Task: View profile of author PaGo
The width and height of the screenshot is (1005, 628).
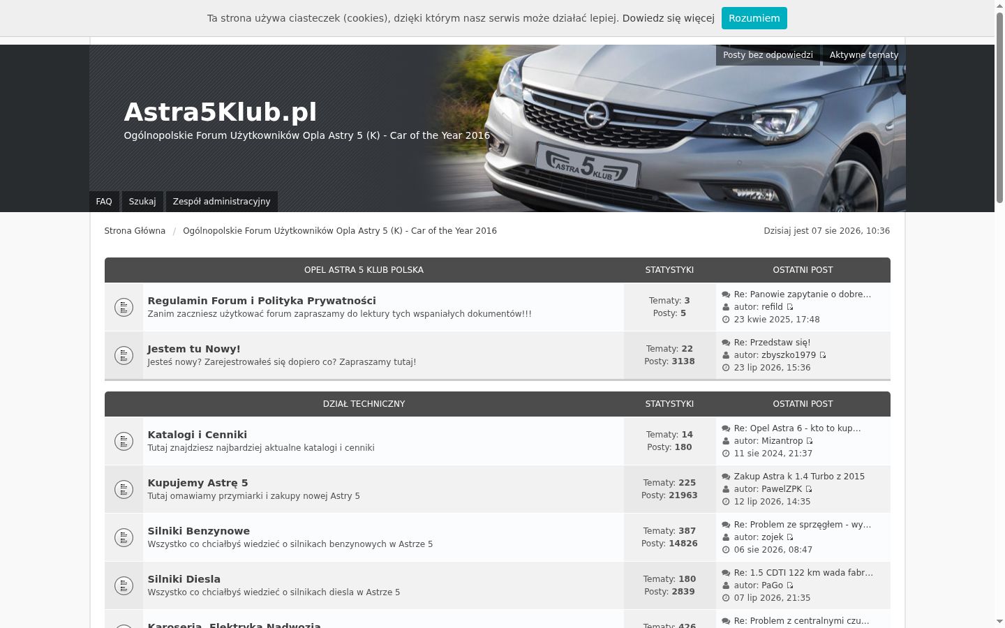Action: (x=772, y=585)
